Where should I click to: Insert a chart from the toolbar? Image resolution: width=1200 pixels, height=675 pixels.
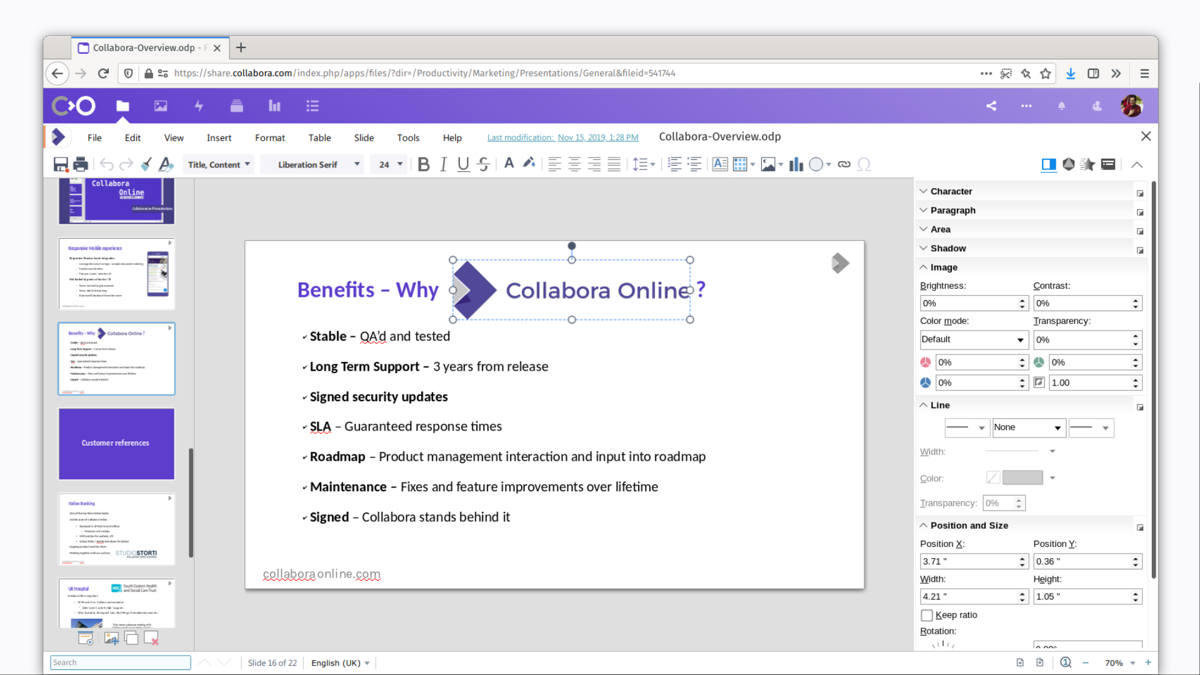point(796,164)
